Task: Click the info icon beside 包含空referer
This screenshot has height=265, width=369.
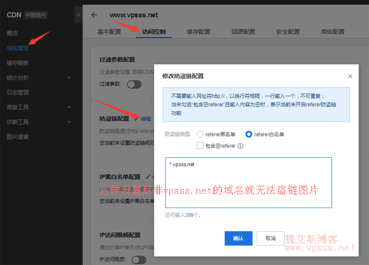Action: [240, 146]
